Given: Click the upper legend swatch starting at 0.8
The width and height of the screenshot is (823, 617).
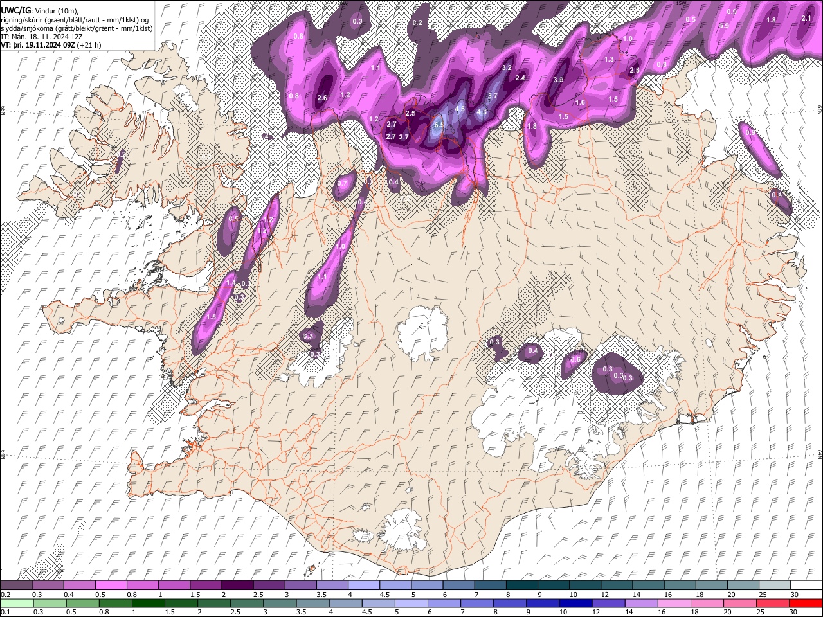Looking at the screenshot, I should [x=143, y=585].
